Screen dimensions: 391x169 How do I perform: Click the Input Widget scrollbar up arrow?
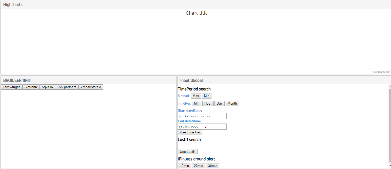point(390,86)
